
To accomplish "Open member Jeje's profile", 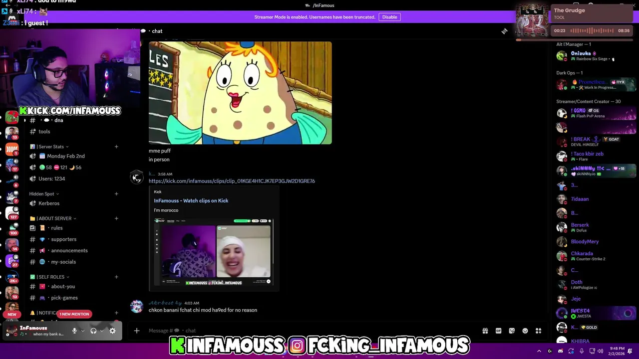I will [x=595, y=299].
